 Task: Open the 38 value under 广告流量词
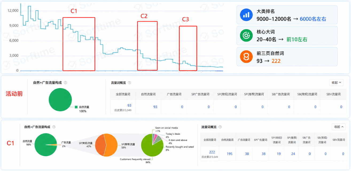[x=247, y=154]
